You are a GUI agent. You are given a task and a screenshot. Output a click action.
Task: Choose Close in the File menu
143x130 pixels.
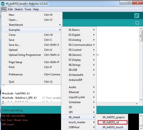coord(31,35)
